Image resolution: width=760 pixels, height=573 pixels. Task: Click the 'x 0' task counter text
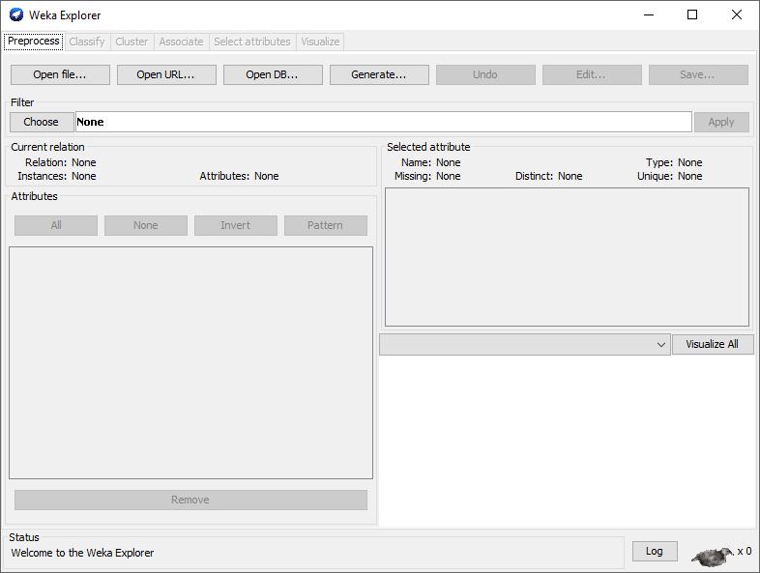point(744,551)
